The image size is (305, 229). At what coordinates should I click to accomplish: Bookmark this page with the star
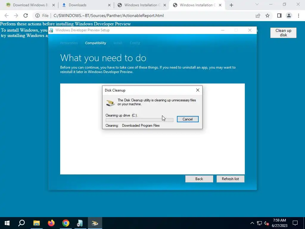point(267,16)
